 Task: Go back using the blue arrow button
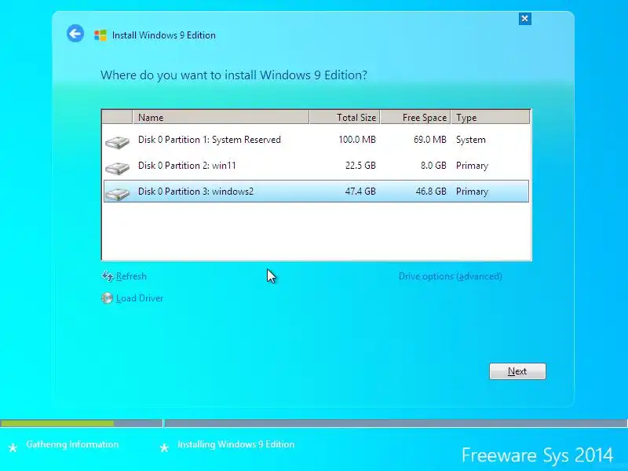(x=75, y=33)
